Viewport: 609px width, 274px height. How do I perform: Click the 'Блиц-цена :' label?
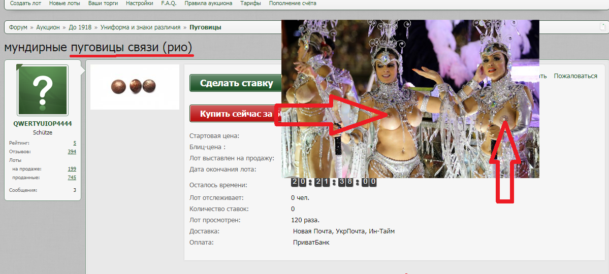pyautogui.click(x=207, y=147)
